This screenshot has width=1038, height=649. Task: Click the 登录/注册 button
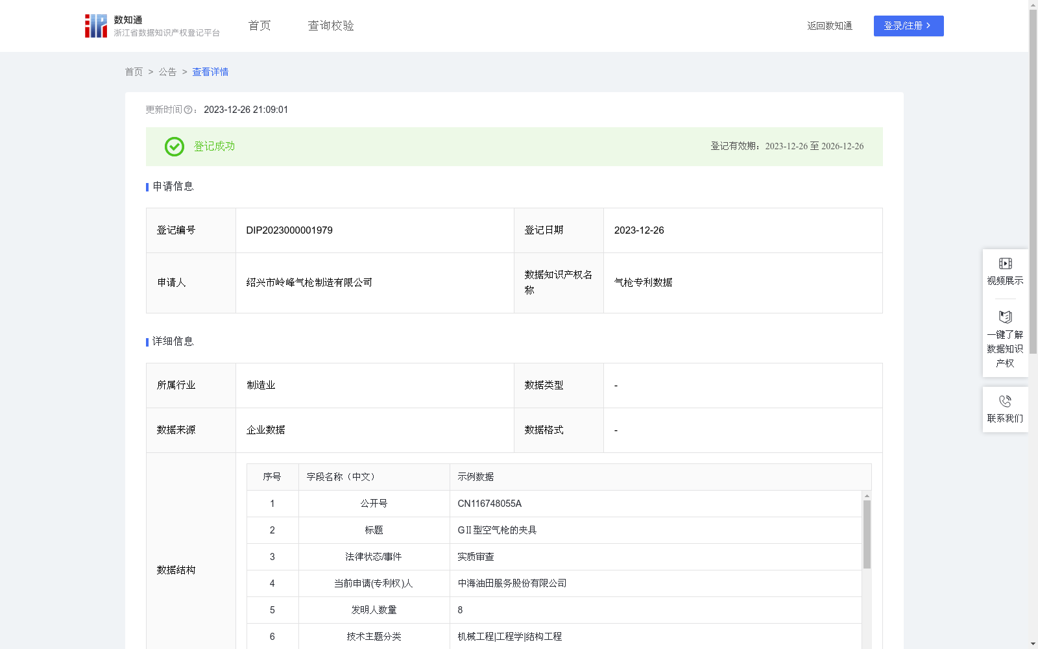coord(908,26)
